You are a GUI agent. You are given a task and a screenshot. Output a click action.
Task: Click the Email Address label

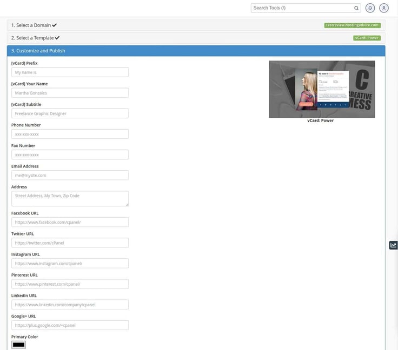pos(25,166)
